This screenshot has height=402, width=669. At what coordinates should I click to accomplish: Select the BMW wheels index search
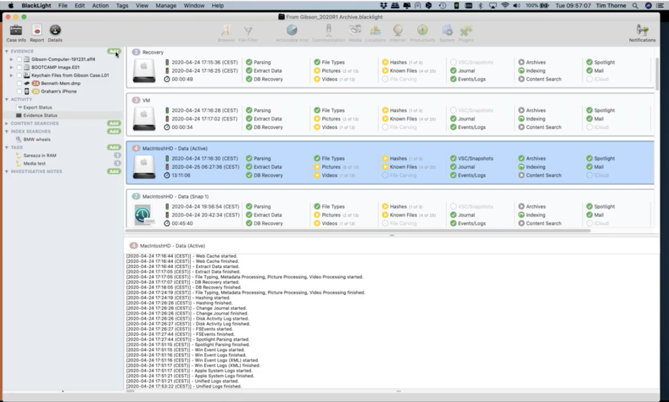[x=37, y=140]
